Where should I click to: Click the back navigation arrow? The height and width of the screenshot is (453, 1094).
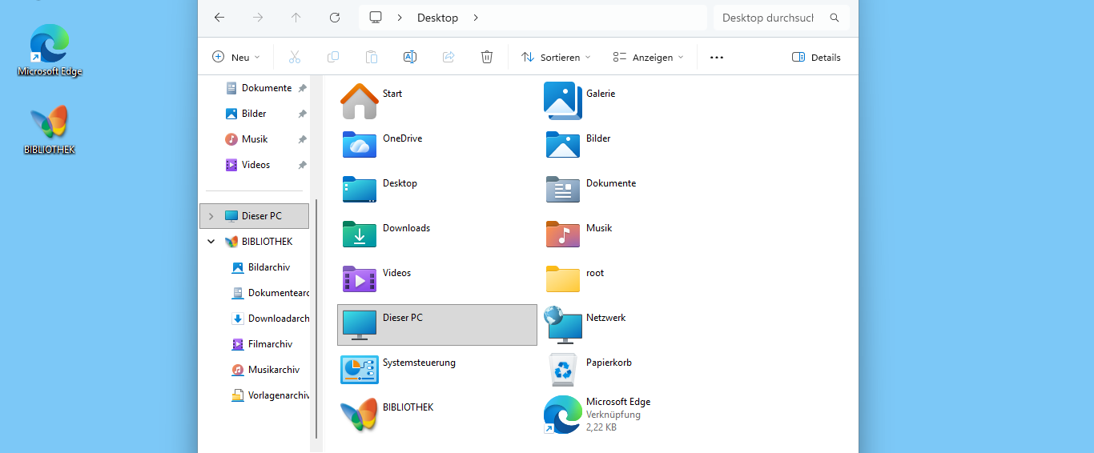219,18
